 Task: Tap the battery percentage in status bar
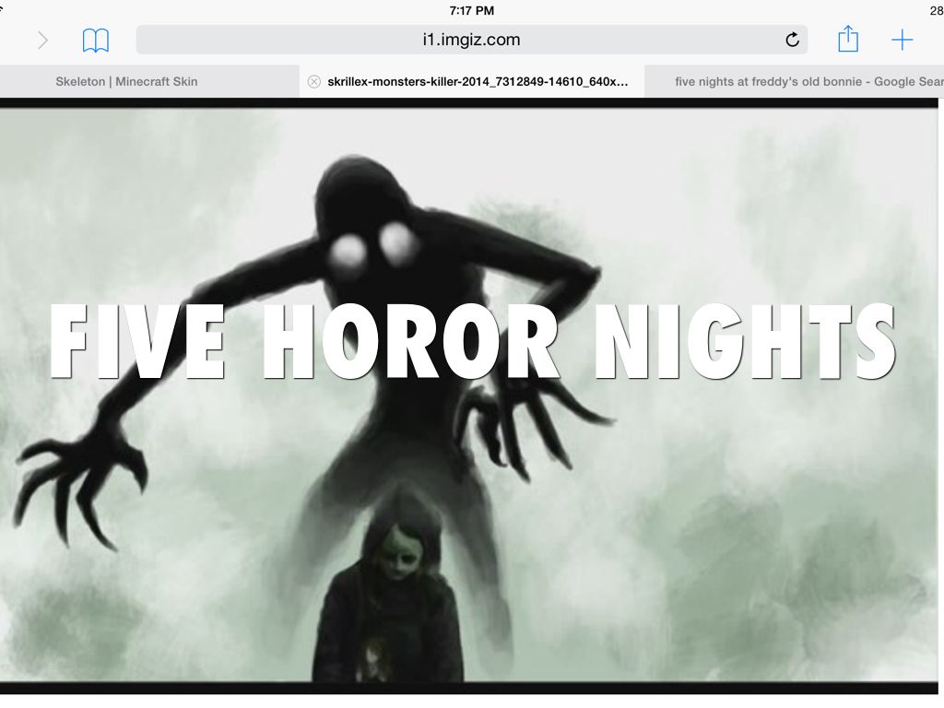coord(935,10)
